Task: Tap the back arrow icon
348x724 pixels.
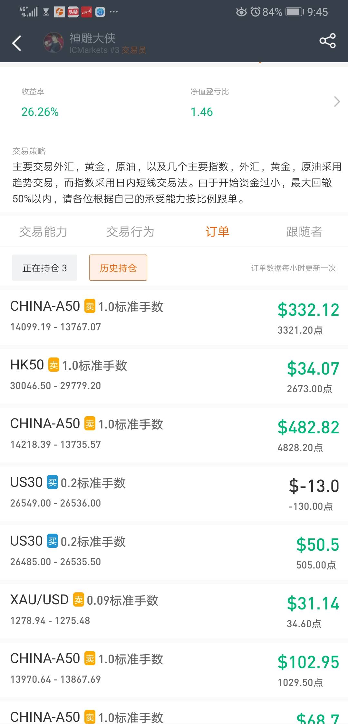Action: click(x=17, y=43)
